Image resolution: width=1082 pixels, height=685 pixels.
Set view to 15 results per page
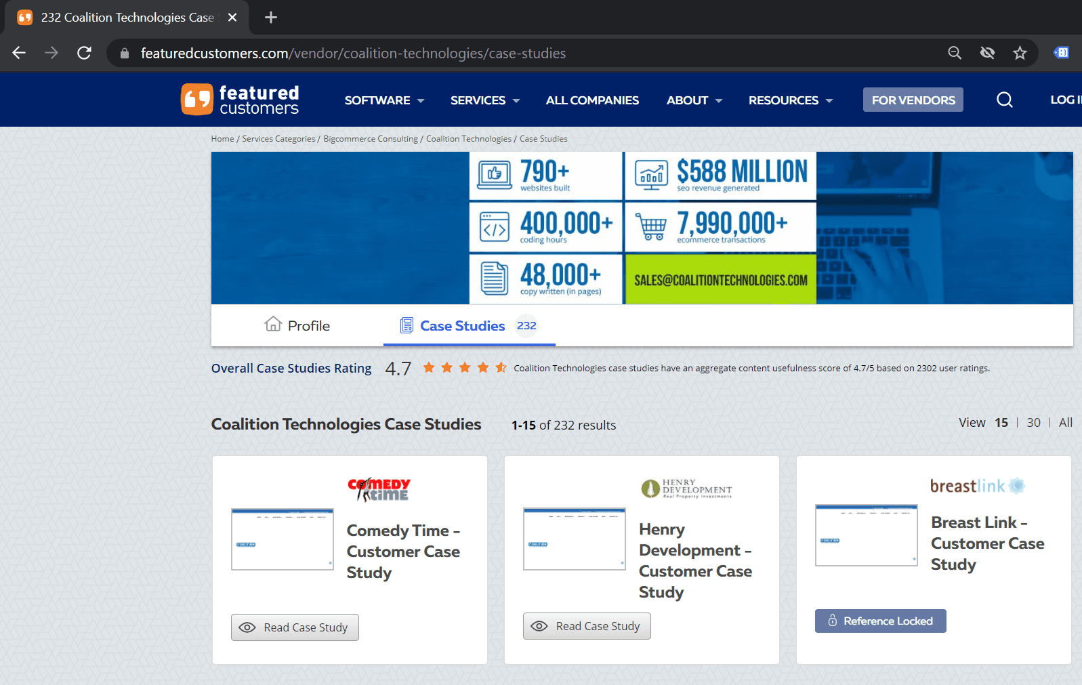tap(1001, 423)
